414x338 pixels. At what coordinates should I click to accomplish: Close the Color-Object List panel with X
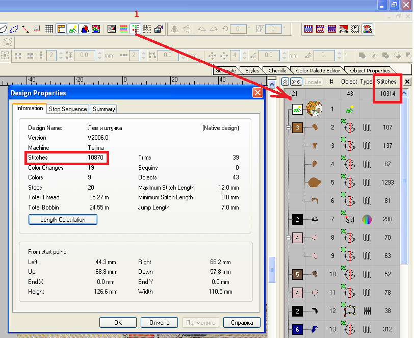point(407,82)
